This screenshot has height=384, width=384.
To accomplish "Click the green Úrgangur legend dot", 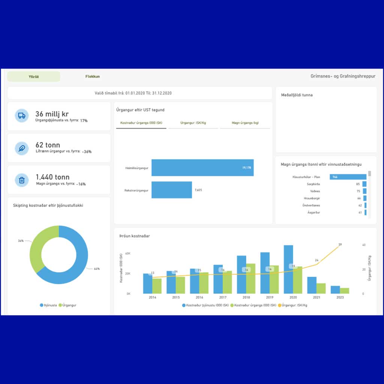I will pyautogui.click(x=60, y=305).
